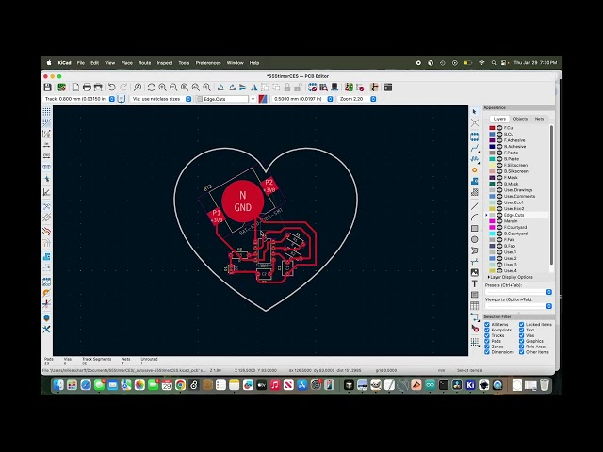Toggle Zones selection checkbox
This screenshot has width=603, height=452.
tap(487, 347)
